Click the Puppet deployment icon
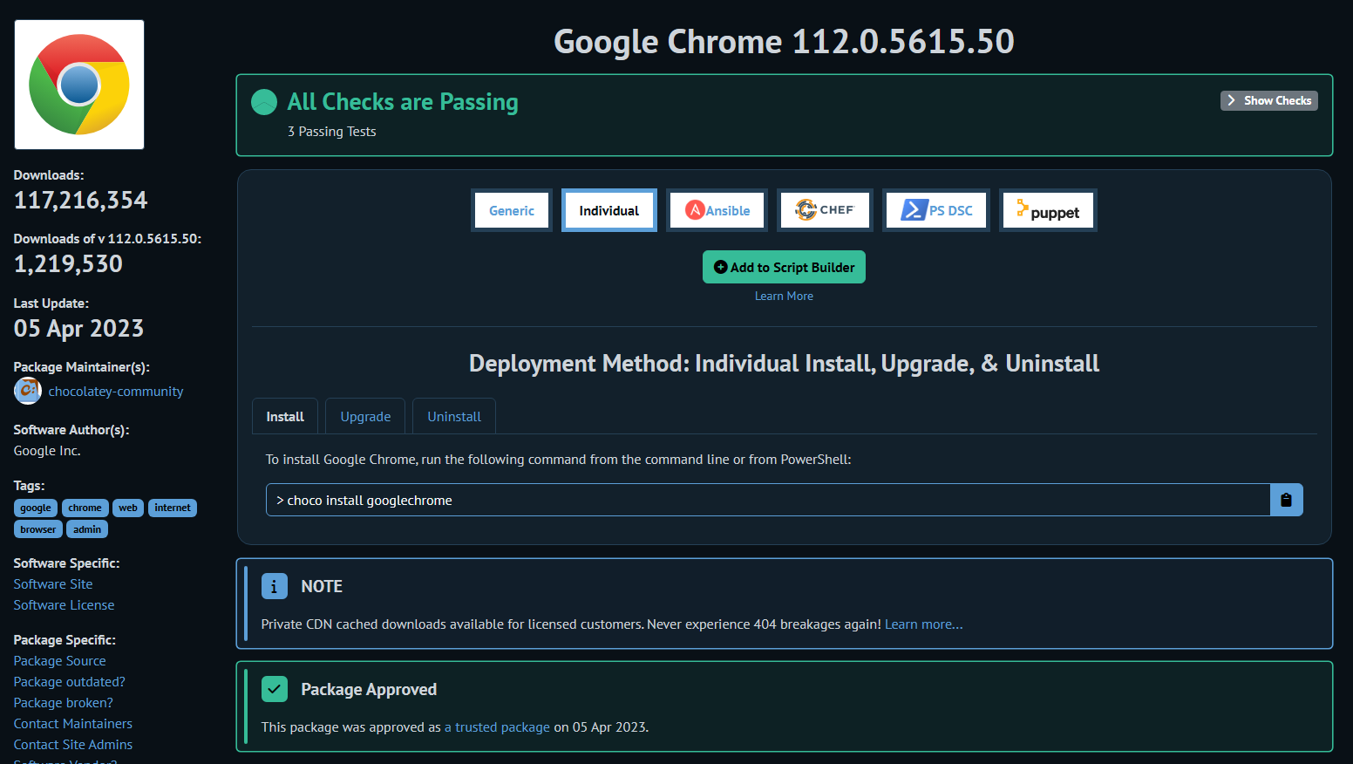Screen dimensions: 1353x764 (1048, 209)
